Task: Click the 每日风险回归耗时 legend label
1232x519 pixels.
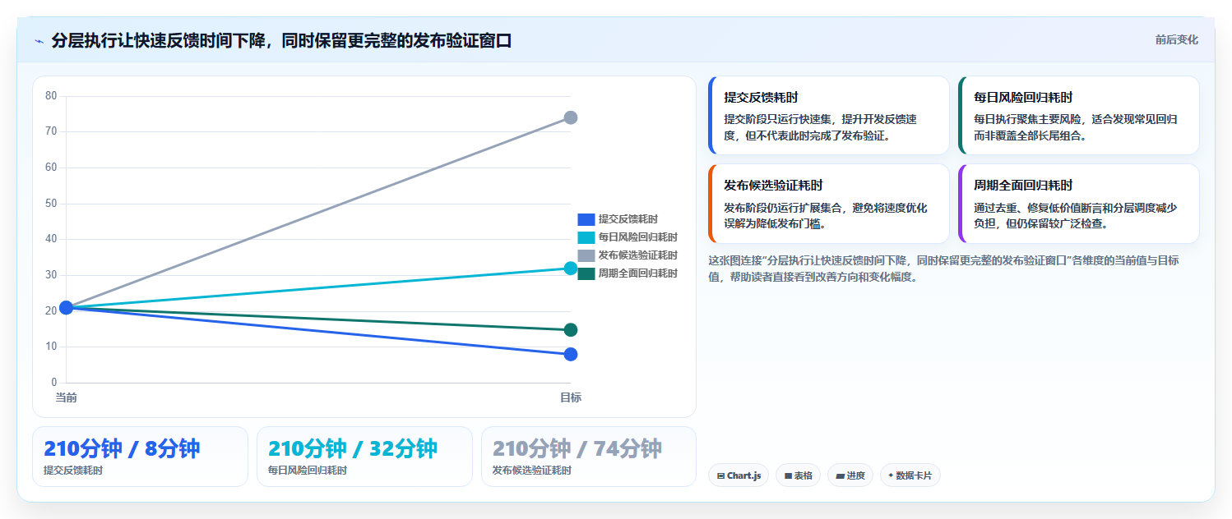Action: 637,237
